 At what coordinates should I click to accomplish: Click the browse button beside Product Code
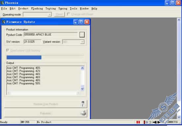(82, 35)
